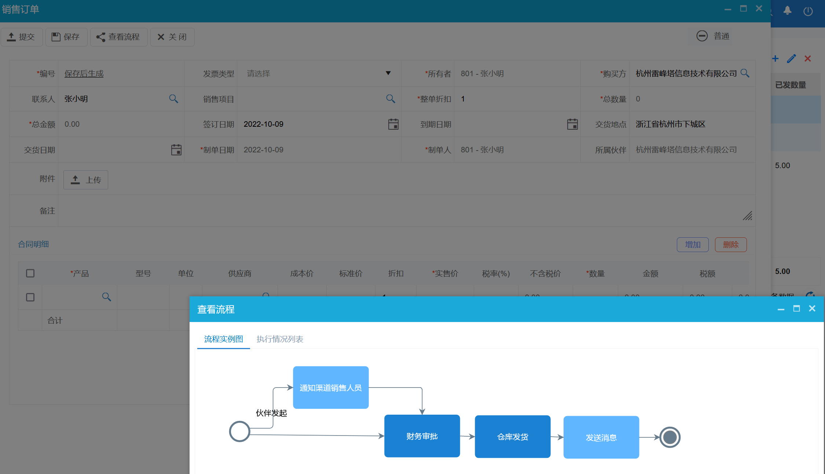Open calendar picker for 交货日期
This screenshot has height=474, width=825.
point(176,150)
